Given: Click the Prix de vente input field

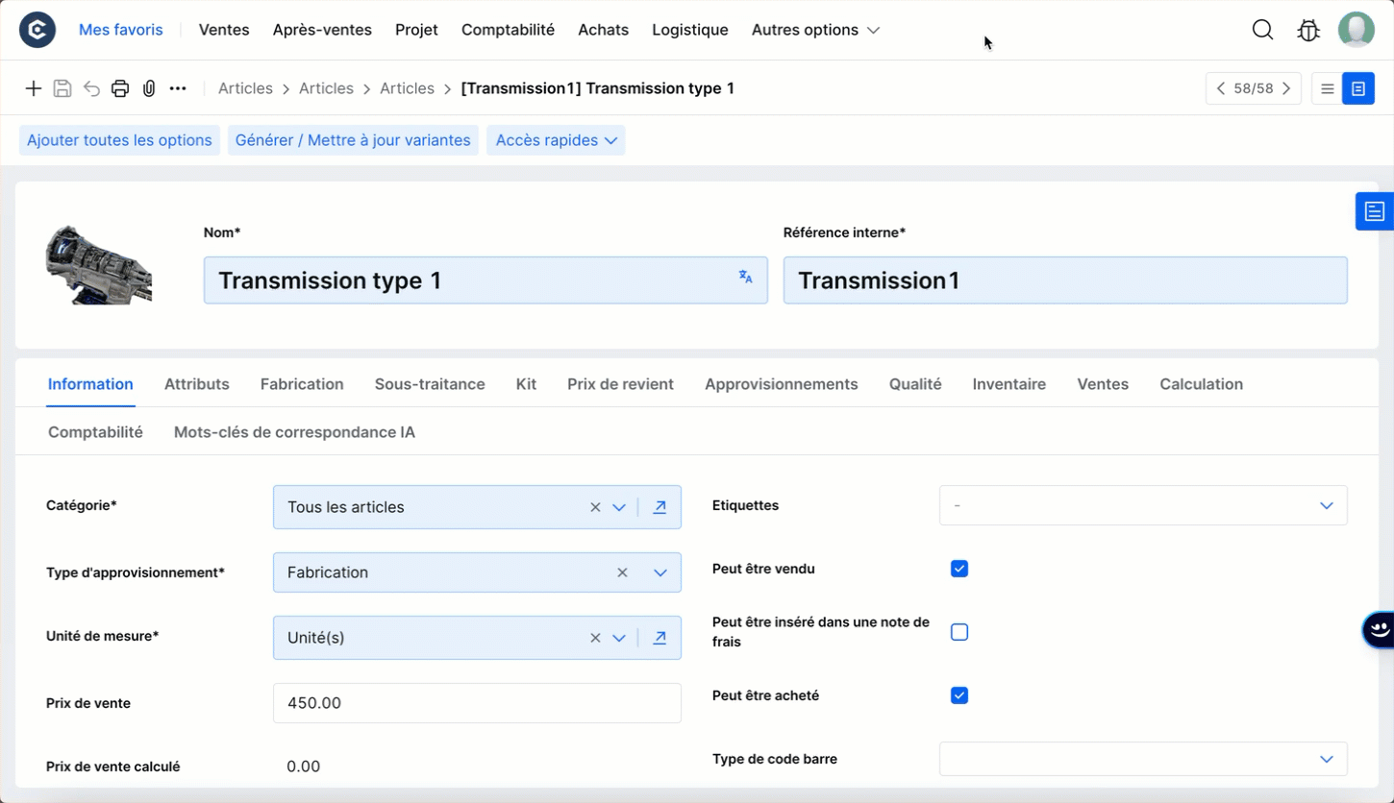Looking at the screenshot, I should (477, 703).
